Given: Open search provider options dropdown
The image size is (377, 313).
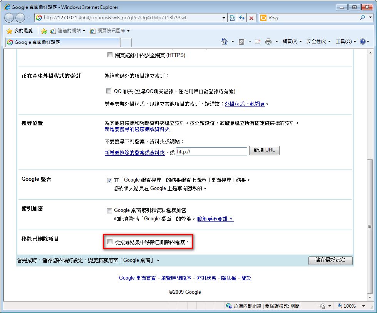Looking at the screenshot, I should 370,18.
